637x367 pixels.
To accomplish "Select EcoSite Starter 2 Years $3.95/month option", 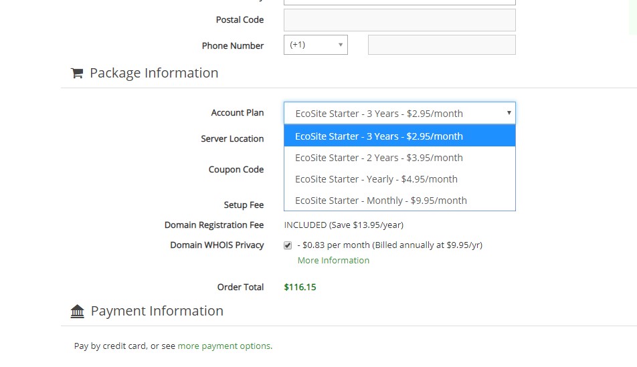I will pyautogui.click(x=399, y=158).
